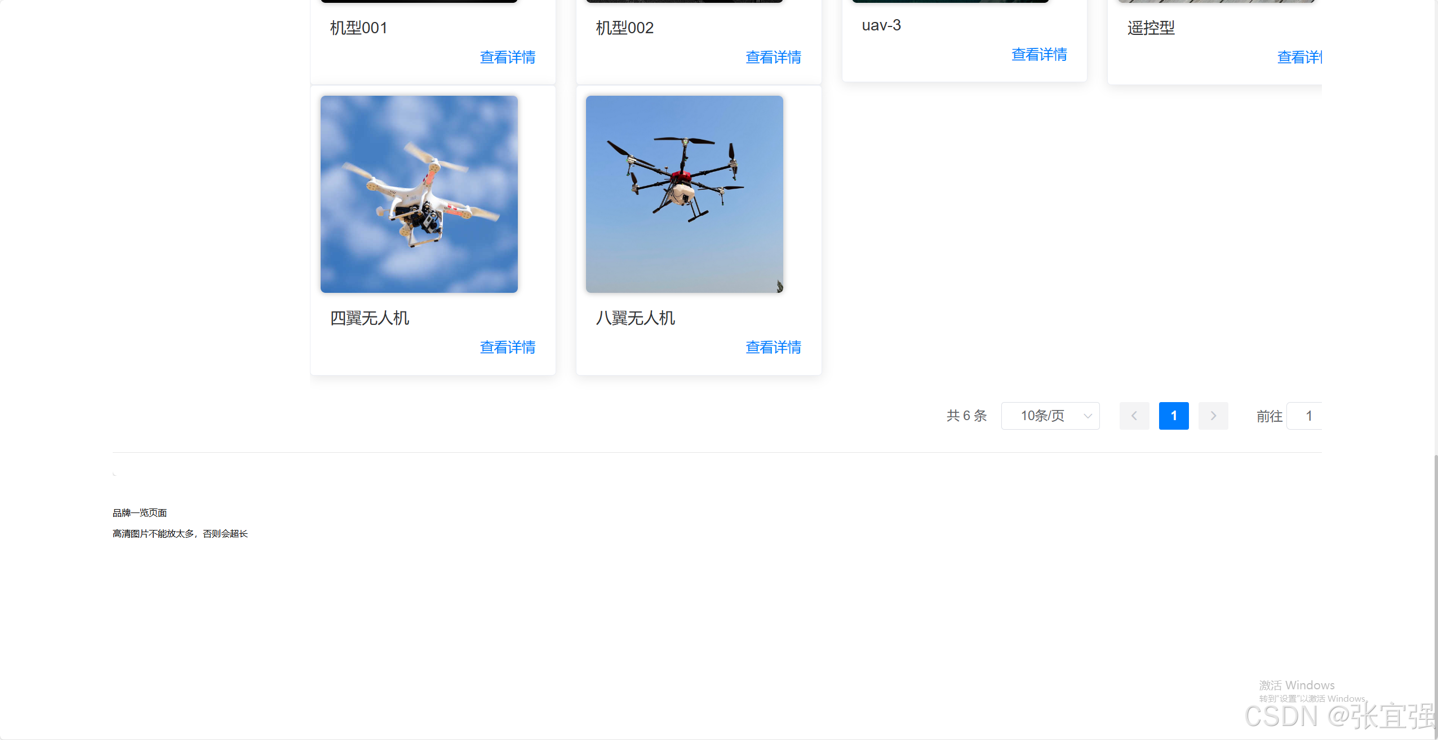Click the 八翼无人机 drone thumbnail
This screenshot has width=1438, height=740.
[684, 194]
